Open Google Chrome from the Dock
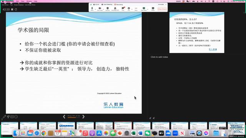 coord(44,133)
